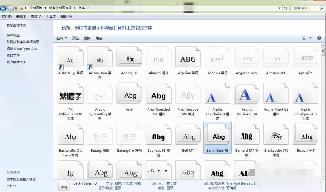Click the vertical scrollbar up arrow
The width and height of the screenshot is (326, 192).
[x=323, y=45]
